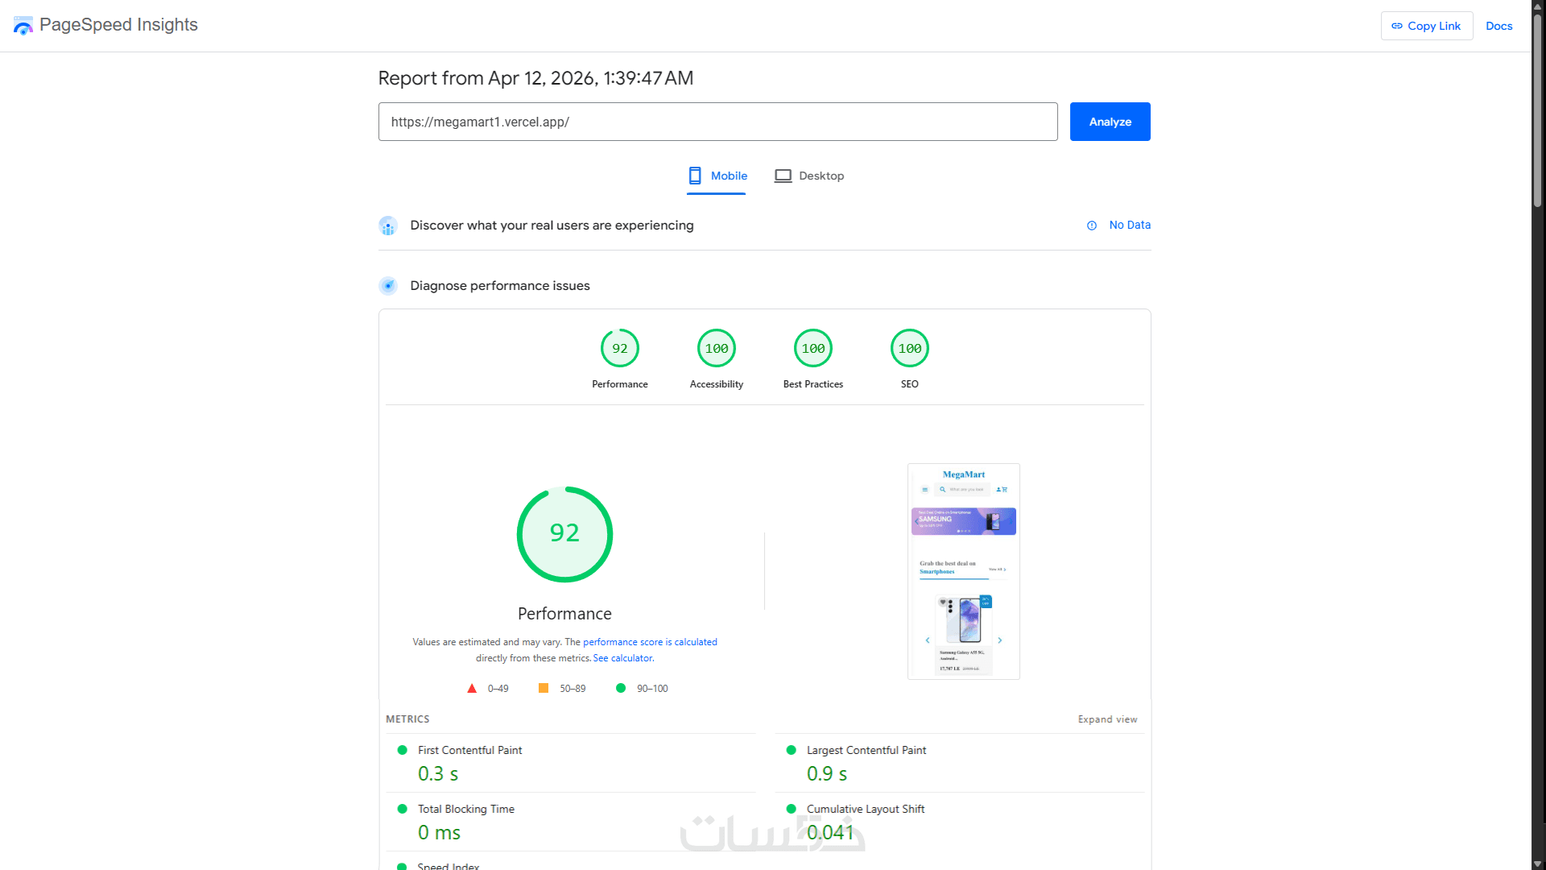
Task: Expand the metrics with Expand view
Action: (1107, 719)
